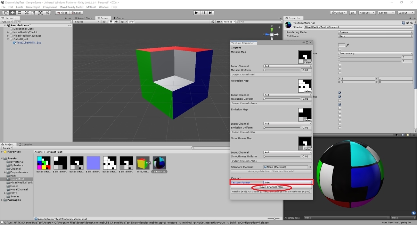Screen dimensions: 417x225
Task: Open the Rendering Mode dropdown
Action: pyautogui.click(x=375, y=32)
